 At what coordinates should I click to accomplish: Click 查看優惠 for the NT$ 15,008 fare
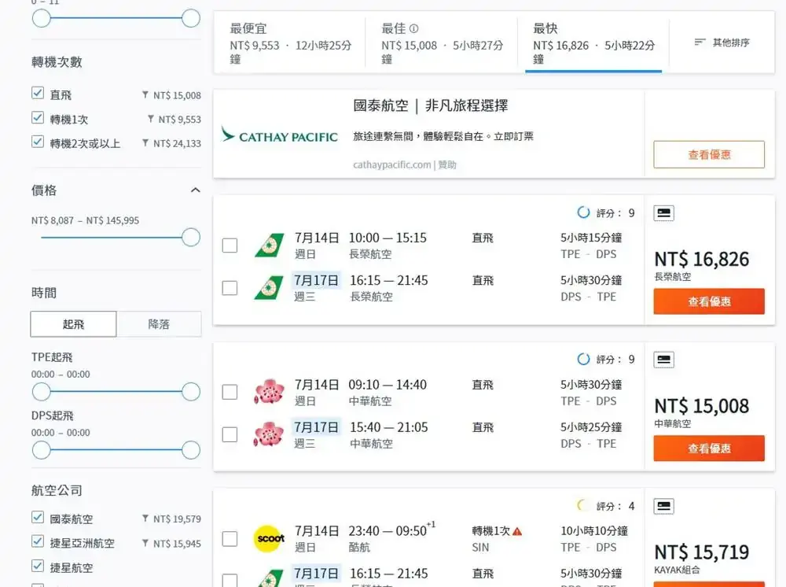(x=709, y=448)
